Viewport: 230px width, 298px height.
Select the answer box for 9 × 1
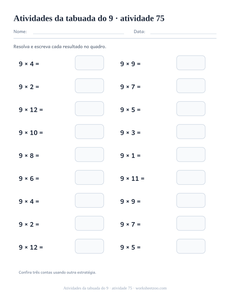[191, 155]
